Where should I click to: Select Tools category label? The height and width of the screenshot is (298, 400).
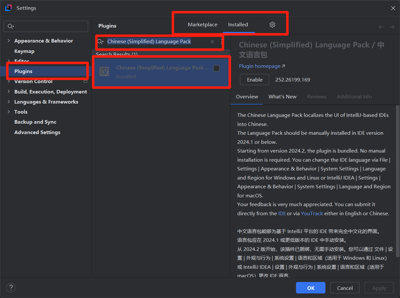tap(21, 112)
